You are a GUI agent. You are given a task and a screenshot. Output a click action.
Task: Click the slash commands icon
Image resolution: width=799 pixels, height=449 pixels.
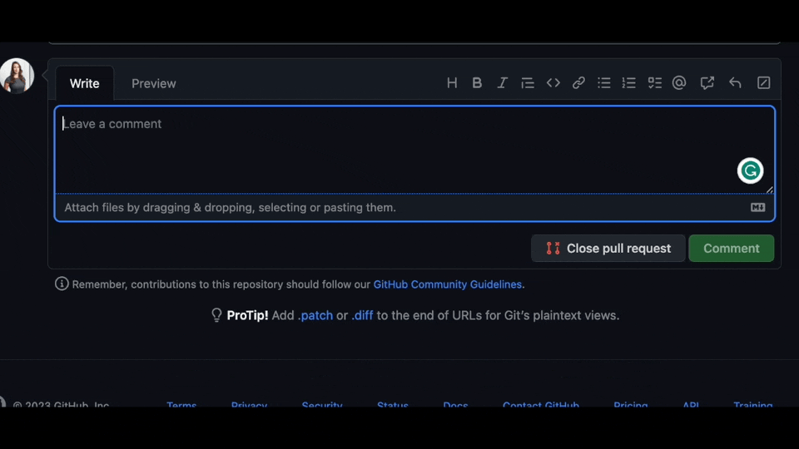[x=763, y=83]
